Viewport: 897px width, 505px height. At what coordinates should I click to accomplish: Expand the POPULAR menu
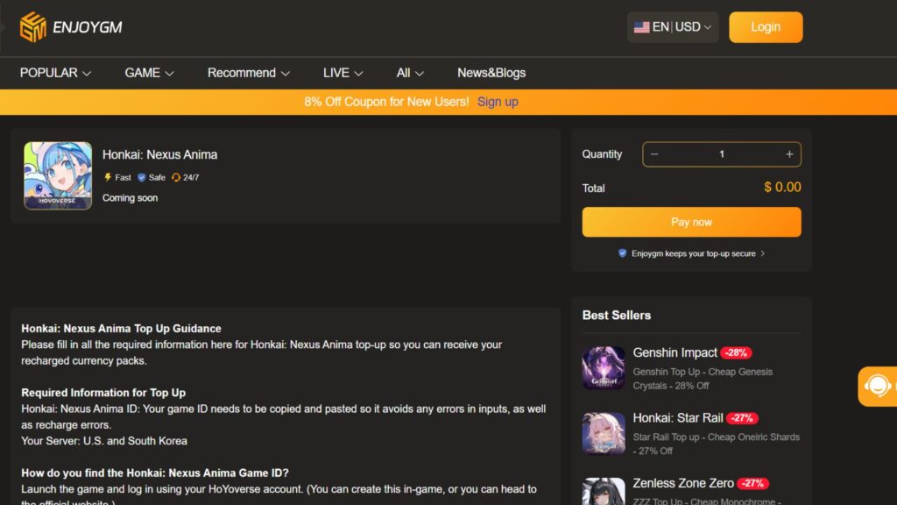point(55,73)
